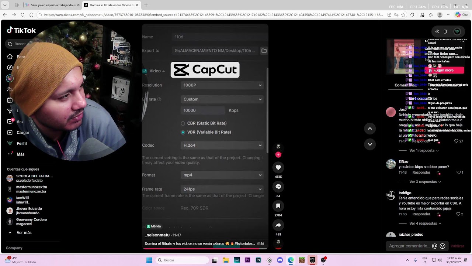Expand Ver más under followed accounts
The height and width of the screenshot is (266, 472).
point(20,233)
